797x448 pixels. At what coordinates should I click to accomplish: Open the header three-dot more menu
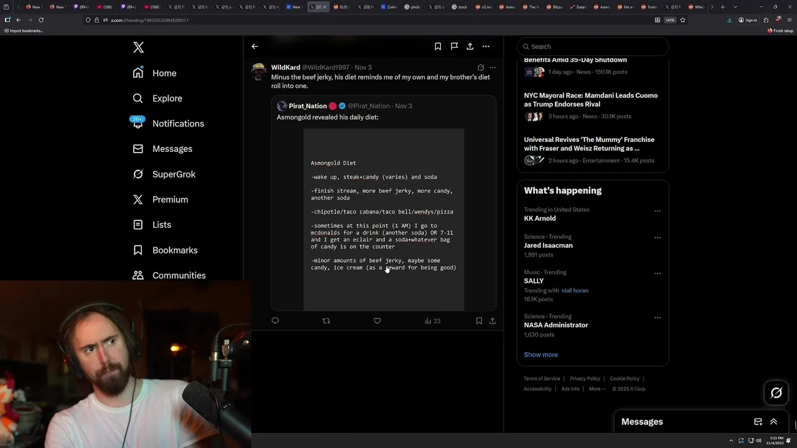[486, 46]
